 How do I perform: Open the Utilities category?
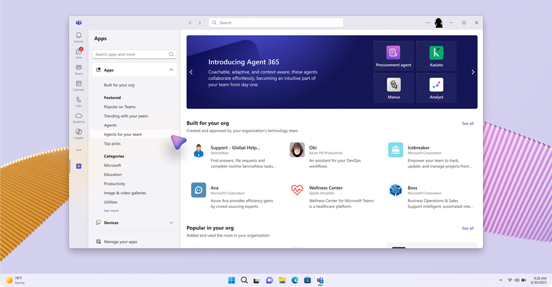click(x=110, y=202)
